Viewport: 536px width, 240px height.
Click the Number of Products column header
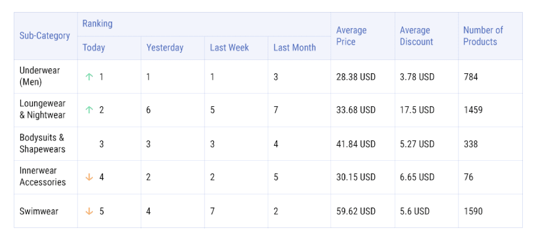(483, 36)
